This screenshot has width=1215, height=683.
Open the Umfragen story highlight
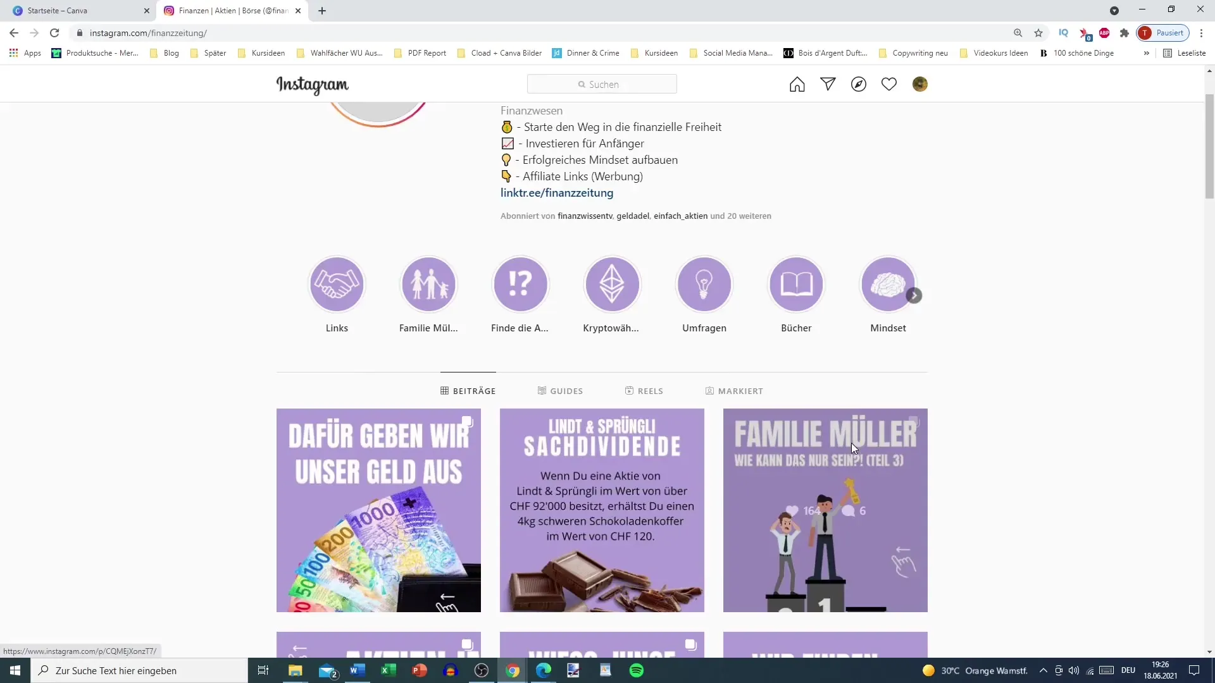pyautogui.click(x=704, y=285)
